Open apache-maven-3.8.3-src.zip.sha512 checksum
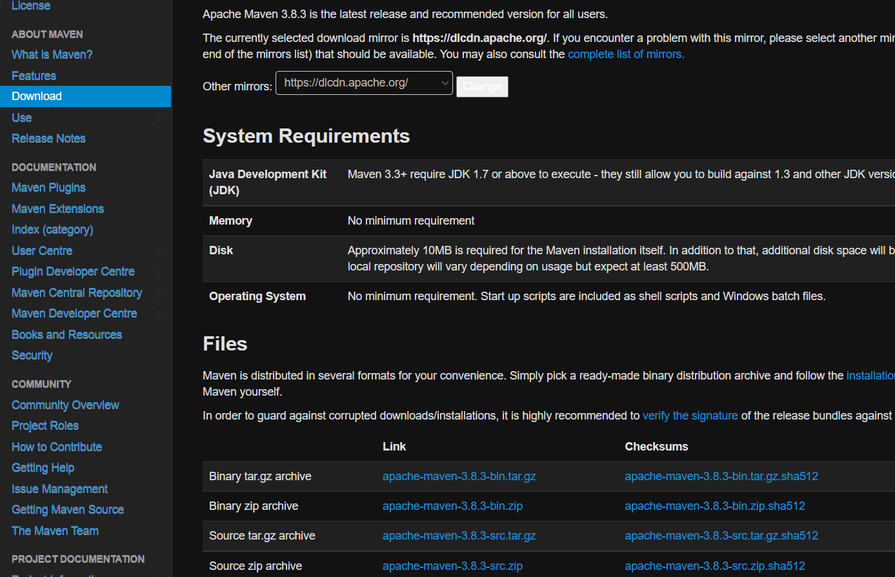This screenshot has height=577, width=895. 715,566
